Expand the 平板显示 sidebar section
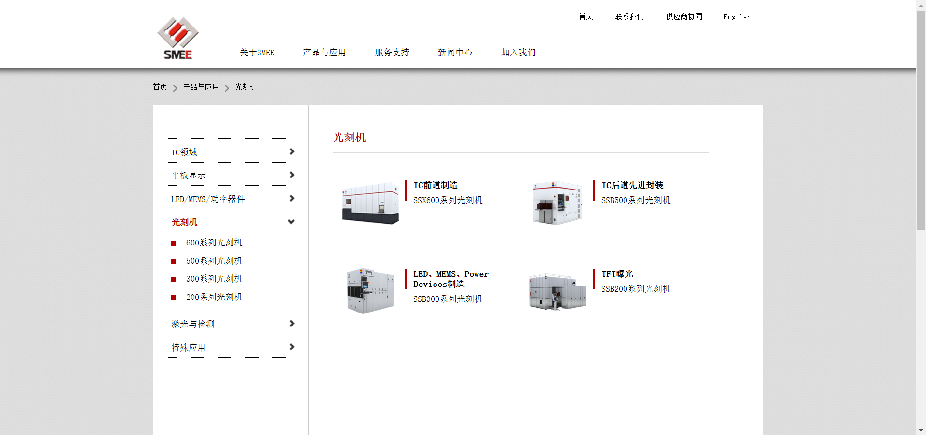 coord(292,175)
